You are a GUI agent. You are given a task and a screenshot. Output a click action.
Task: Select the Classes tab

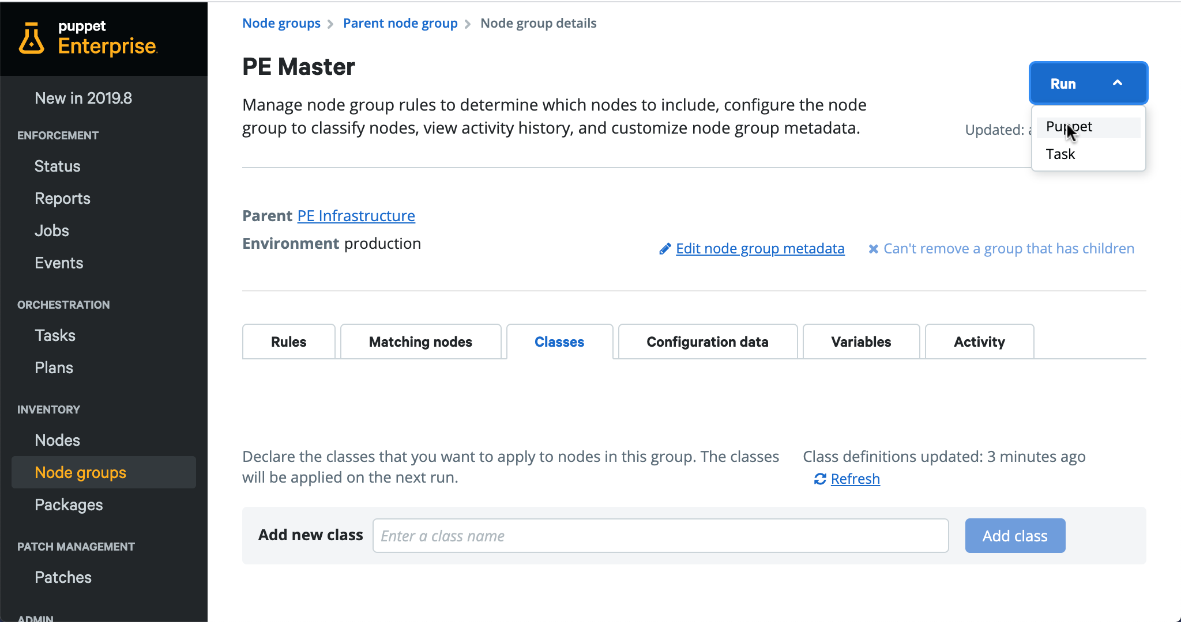pos(559,342)
